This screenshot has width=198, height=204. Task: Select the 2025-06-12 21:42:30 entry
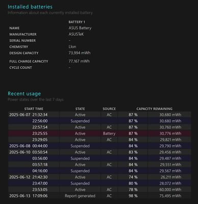tap(100, 177)
